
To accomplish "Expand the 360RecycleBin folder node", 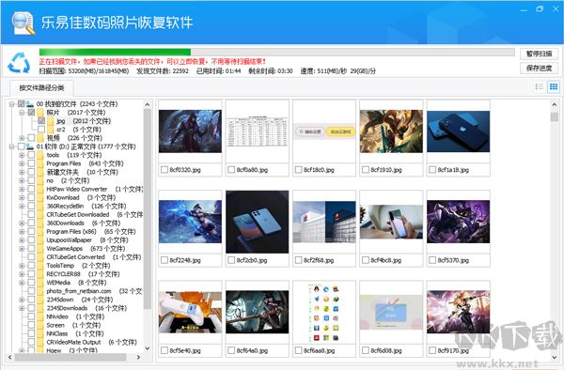I will [x=22, y=207].
